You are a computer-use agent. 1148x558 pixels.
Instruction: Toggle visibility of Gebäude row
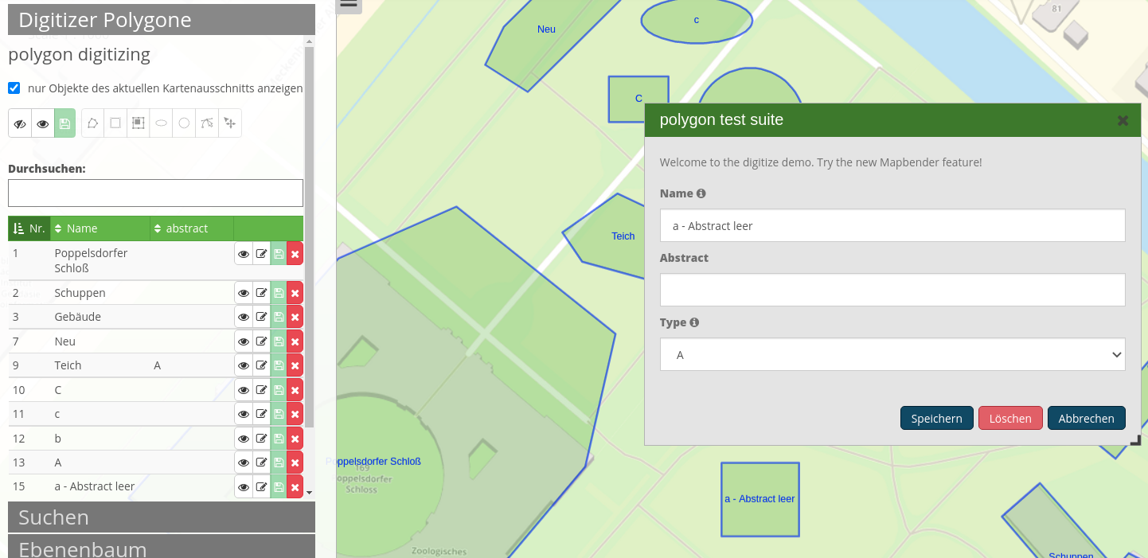tap(244, 317)
